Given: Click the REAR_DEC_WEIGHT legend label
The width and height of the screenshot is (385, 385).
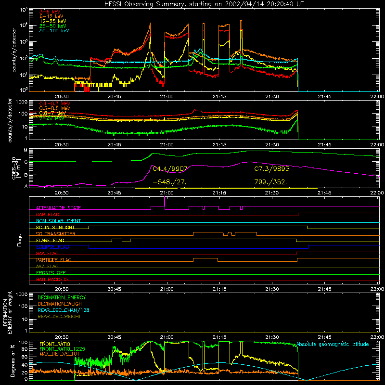Looking at the screenshot, I should click(59, 317).
